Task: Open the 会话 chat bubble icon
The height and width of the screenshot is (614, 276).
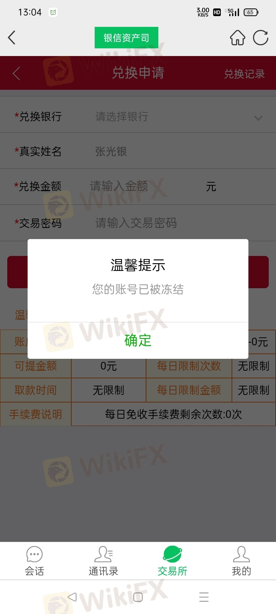Action: (34, 554)
